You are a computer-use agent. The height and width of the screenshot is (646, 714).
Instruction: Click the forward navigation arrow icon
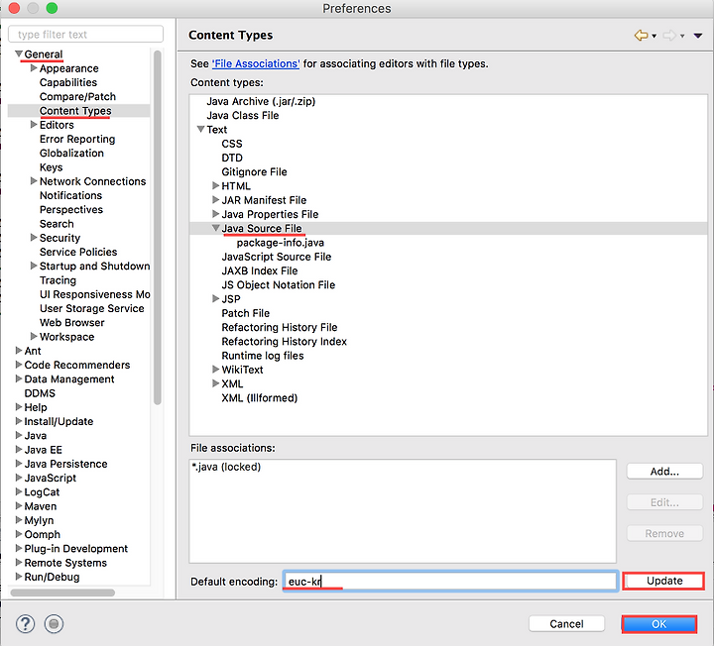coord(669,36)
